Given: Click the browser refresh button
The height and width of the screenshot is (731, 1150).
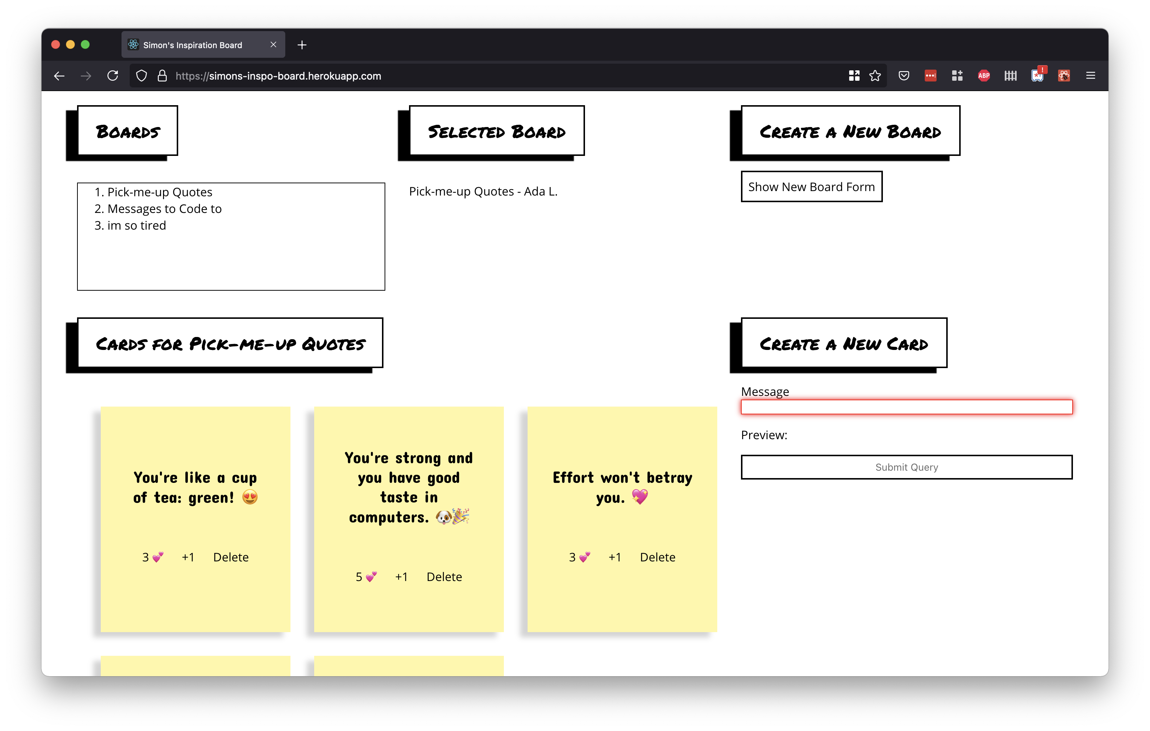Looking at the screenshot, I should [113, 76].
